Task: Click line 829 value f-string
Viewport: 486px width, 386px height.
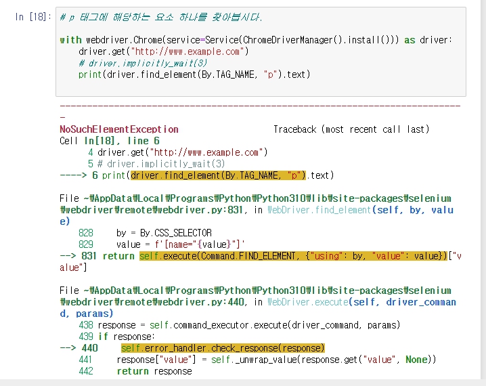Action: pyautogui.click(x=162, y=244)
